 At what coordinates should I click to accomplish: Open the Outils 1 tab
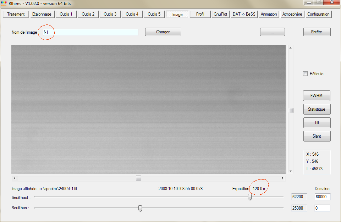[x=66, y=14]
